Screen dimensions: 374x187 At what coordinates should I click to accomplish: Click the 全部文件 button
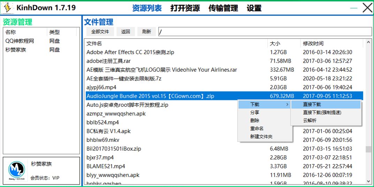(x=100, y=32)
